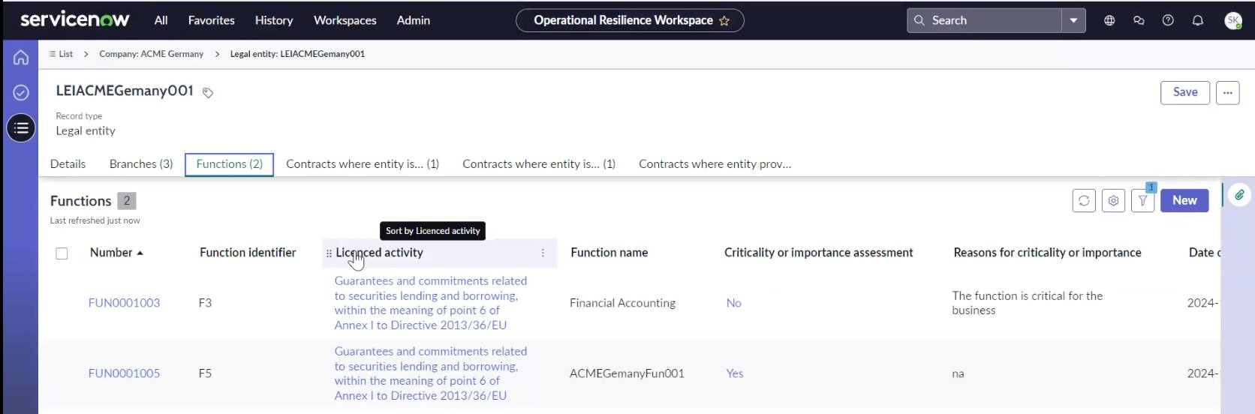Expand the search scope dropdown arrow

pyautogui.click(x=1073, y=20)
